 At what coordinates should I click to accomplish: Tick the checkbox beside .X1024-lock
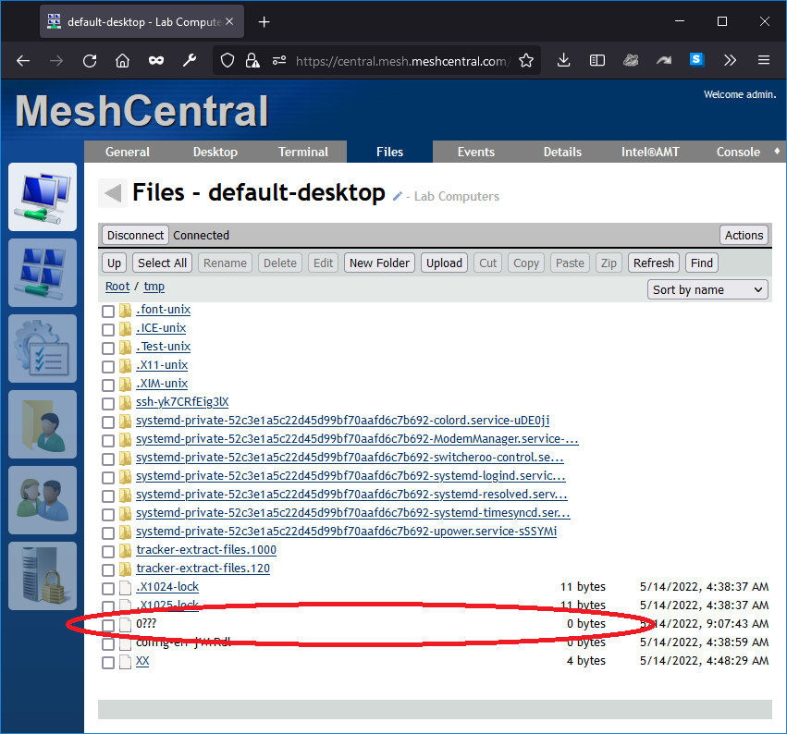click(x=108, y=587)
